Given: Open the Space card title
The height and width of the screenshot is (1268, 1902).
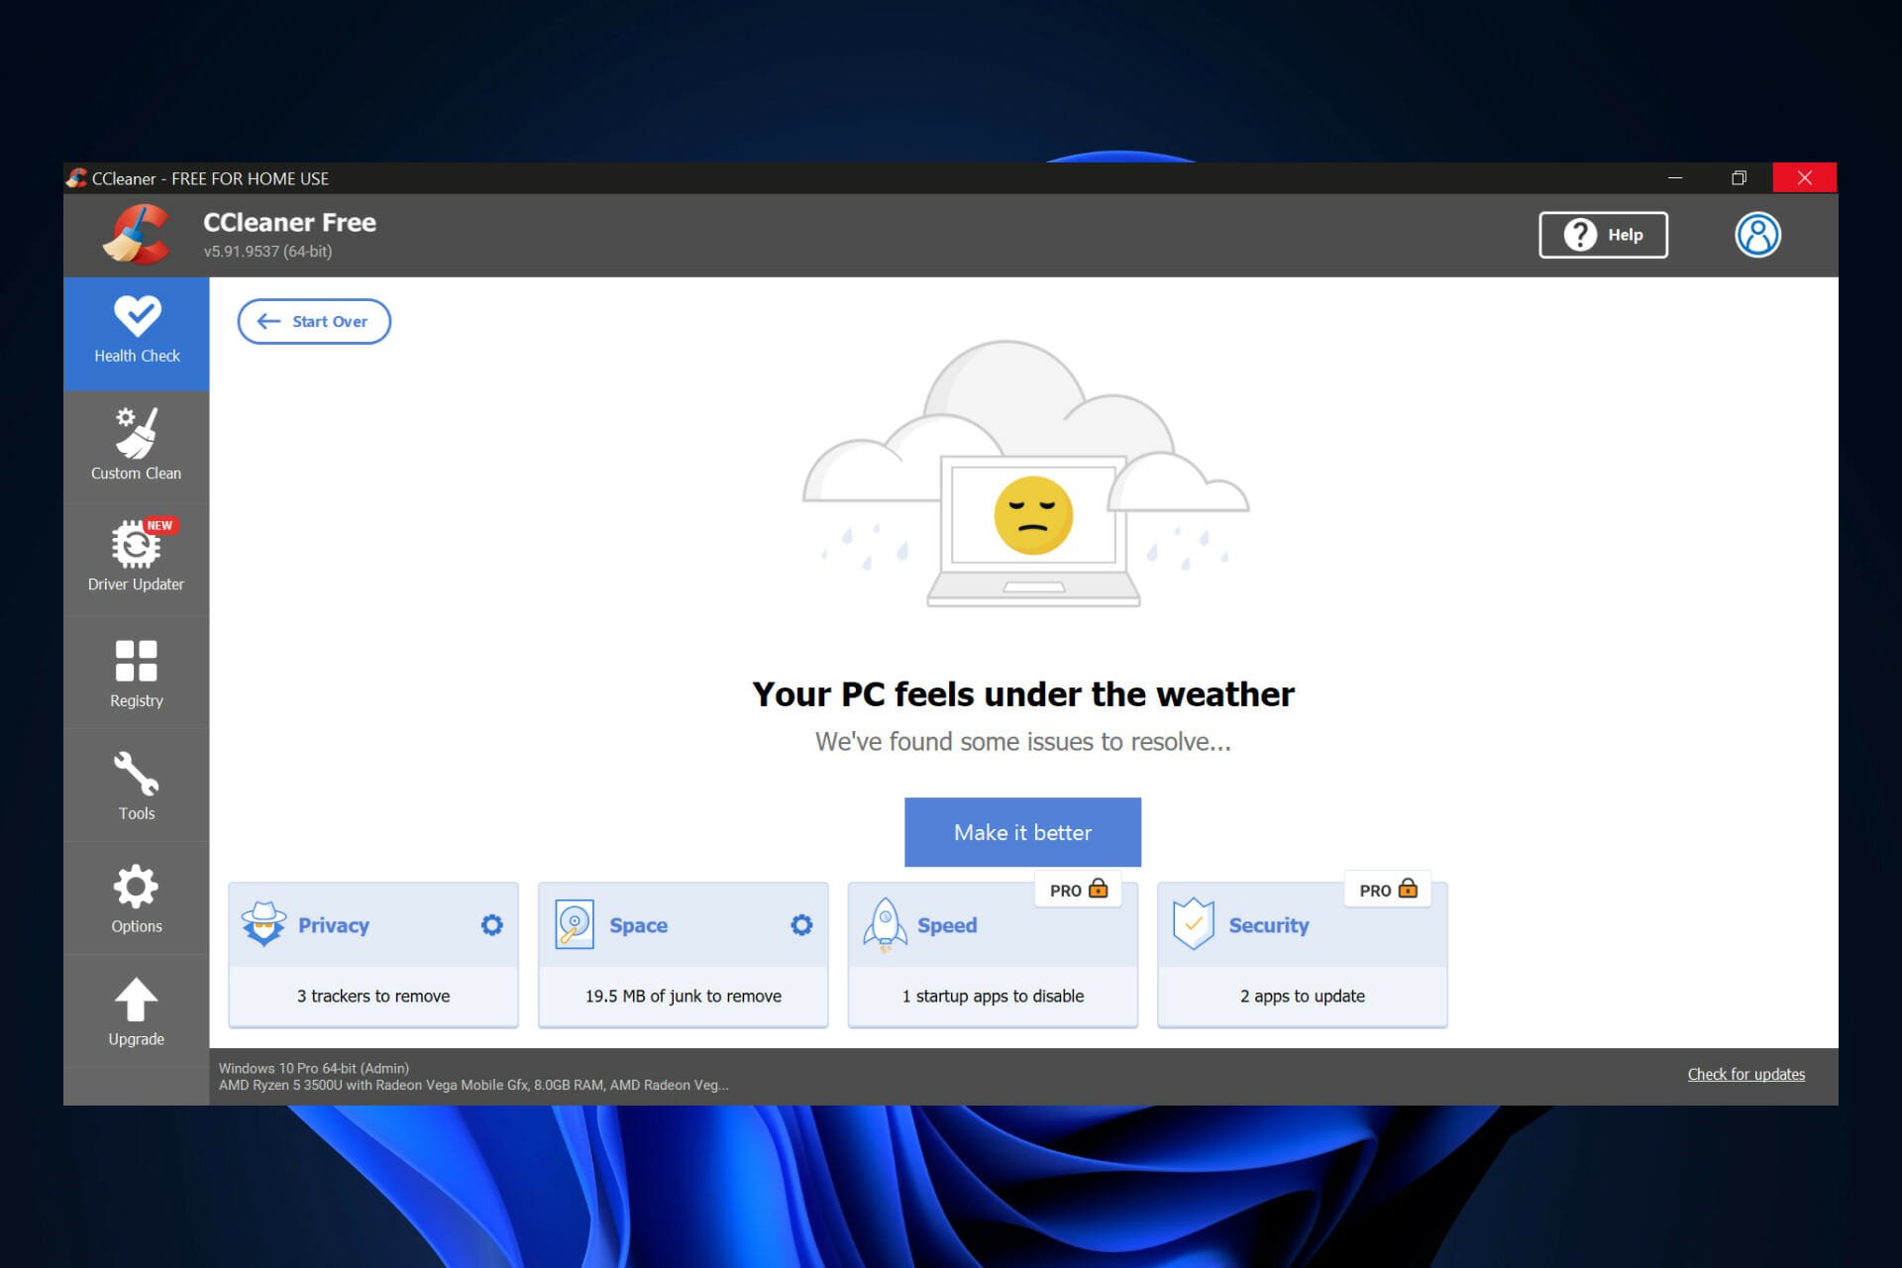Looking at the screenshot, I should click(x=638, y=925).
